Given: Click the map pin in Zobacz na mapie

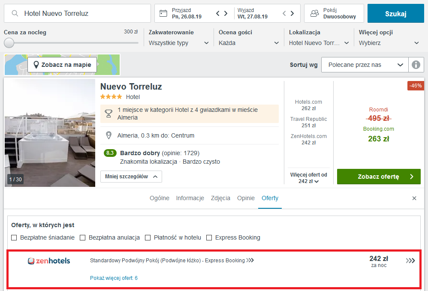Looking at the screenshot, I should [x=36, y=65].
